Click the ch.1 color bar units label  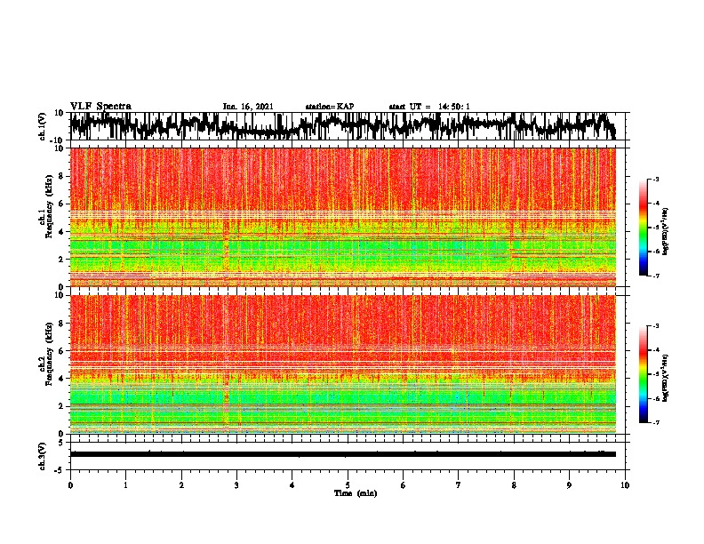click(x=666, y=231)
